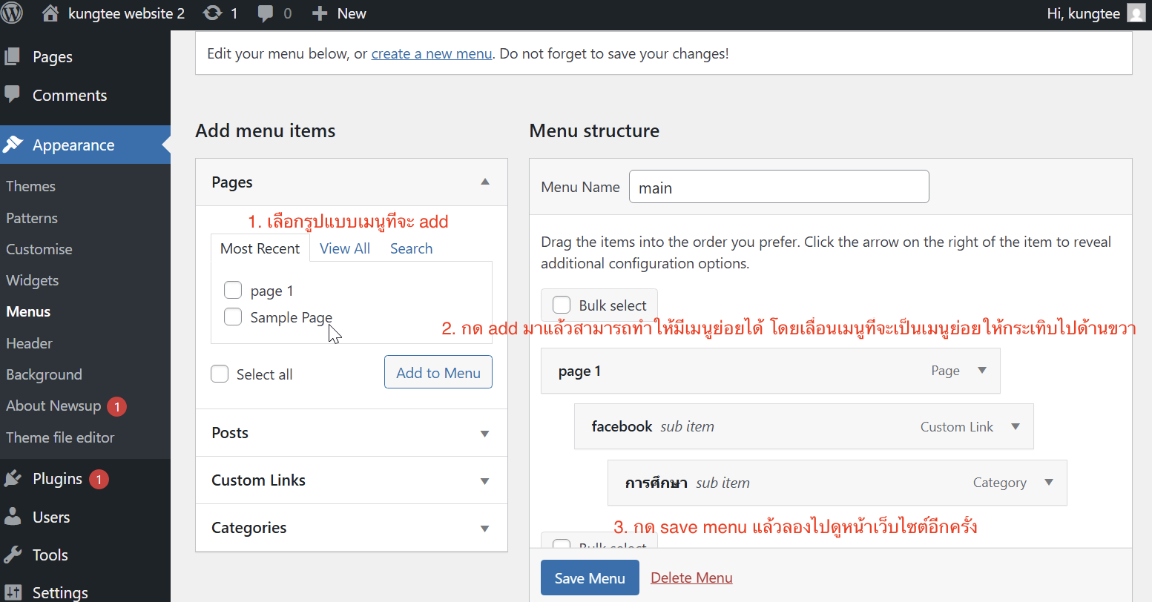
Task: Check the Sample Page checkbox
Action: tap(233, 317)
